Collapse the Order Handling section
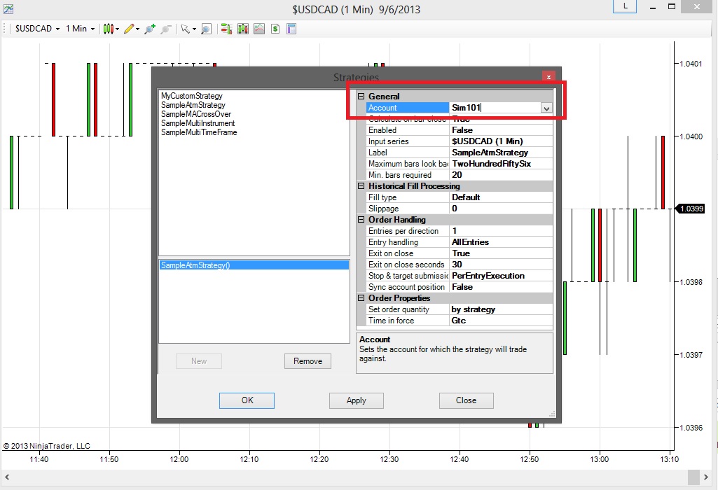Image resolution: width=718 pixels, height=490 pixels. pos(361,220)
